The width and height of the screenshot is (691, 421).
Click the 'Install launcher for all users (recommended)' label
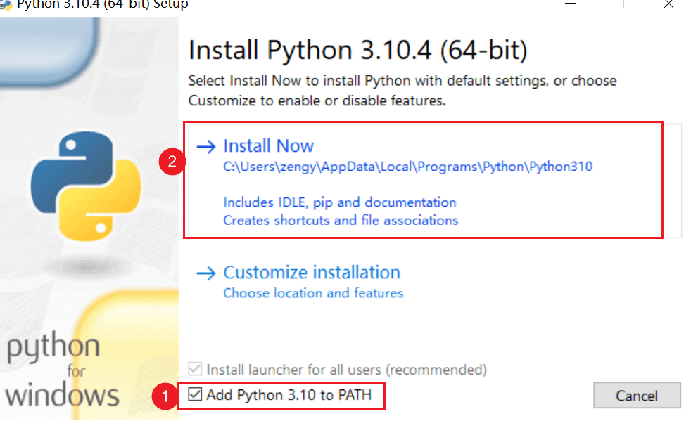pos(346,369)
